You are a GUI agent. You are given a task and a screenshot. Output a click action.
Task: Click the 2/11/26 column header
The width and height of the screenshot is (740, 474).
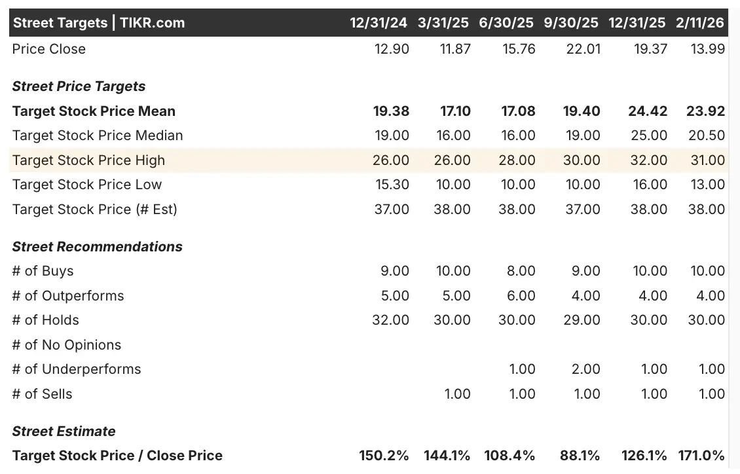(x=700, y=23)
